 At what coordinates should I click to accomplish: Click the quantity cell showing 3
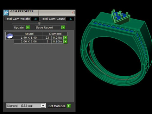[x=47, y=41]
